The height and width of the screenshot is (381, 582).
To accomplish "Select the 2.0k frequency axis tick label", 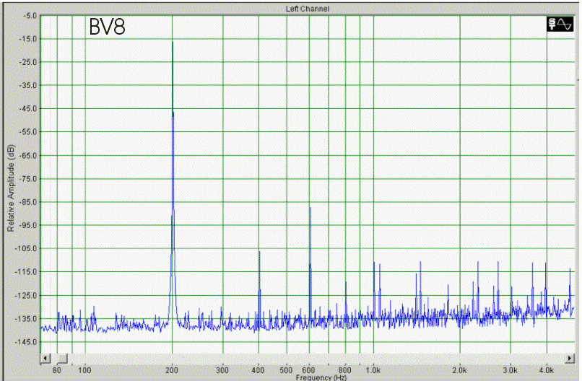I will (x=460, y=369).
